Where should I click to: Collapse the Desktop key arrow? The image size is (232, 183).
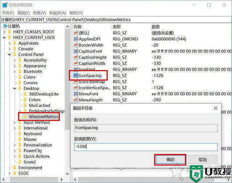pyautogui.click(x=14, y=89)
